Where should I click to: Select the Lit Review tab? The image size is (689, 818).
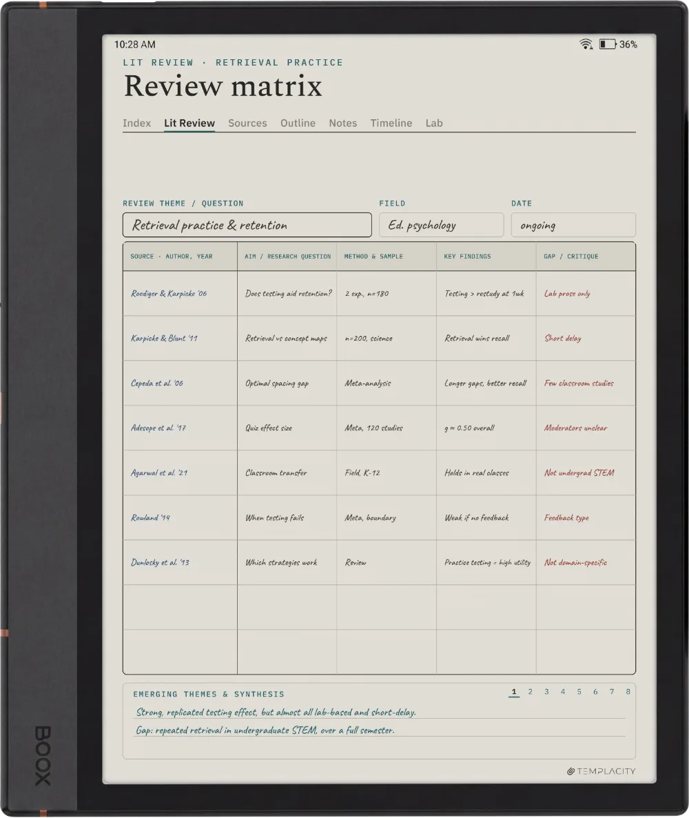click(189, 123)
